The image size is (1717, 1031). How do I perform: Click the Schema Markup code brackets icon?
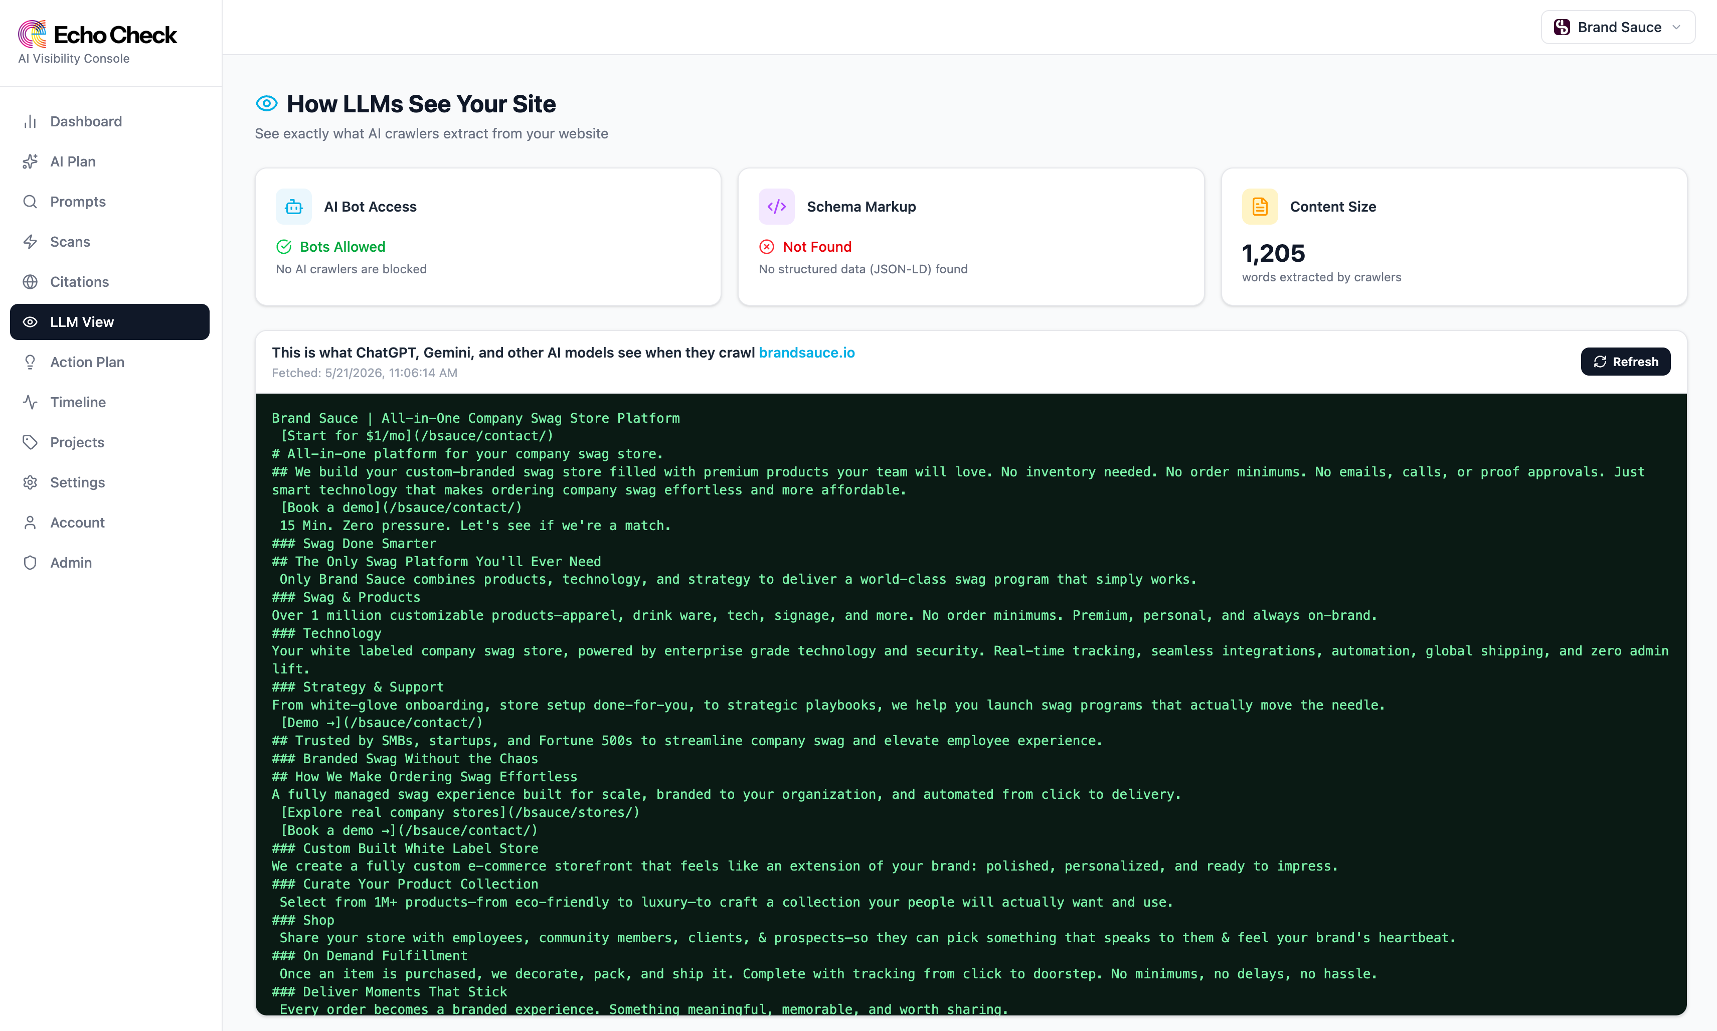(x=777, y=206)
